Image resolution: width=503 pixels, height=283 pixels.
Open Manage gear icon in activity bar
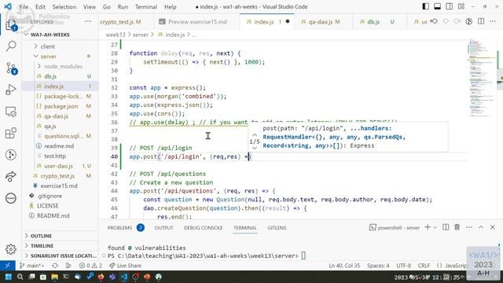point(11,249)
